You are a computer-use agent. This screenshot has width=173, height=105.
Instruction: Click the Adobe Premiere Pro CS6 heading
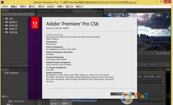click(72, 24)
